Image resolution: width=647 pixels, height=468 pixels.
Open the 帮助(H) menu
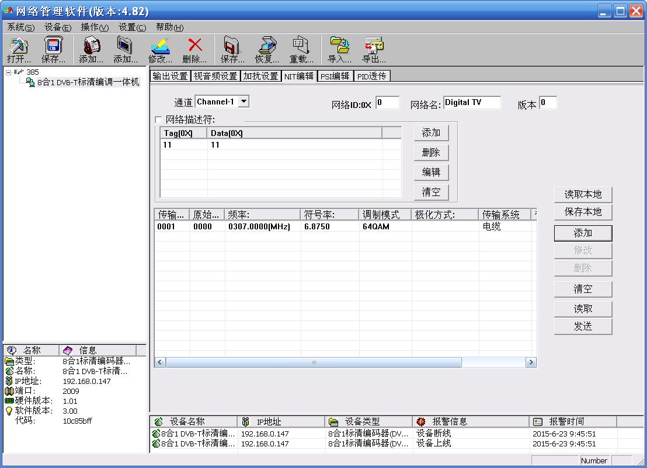coord(169,27)
